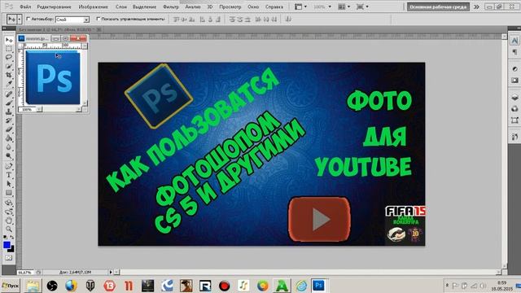Select the Clone Stamp tool

[x=9, y=112]
